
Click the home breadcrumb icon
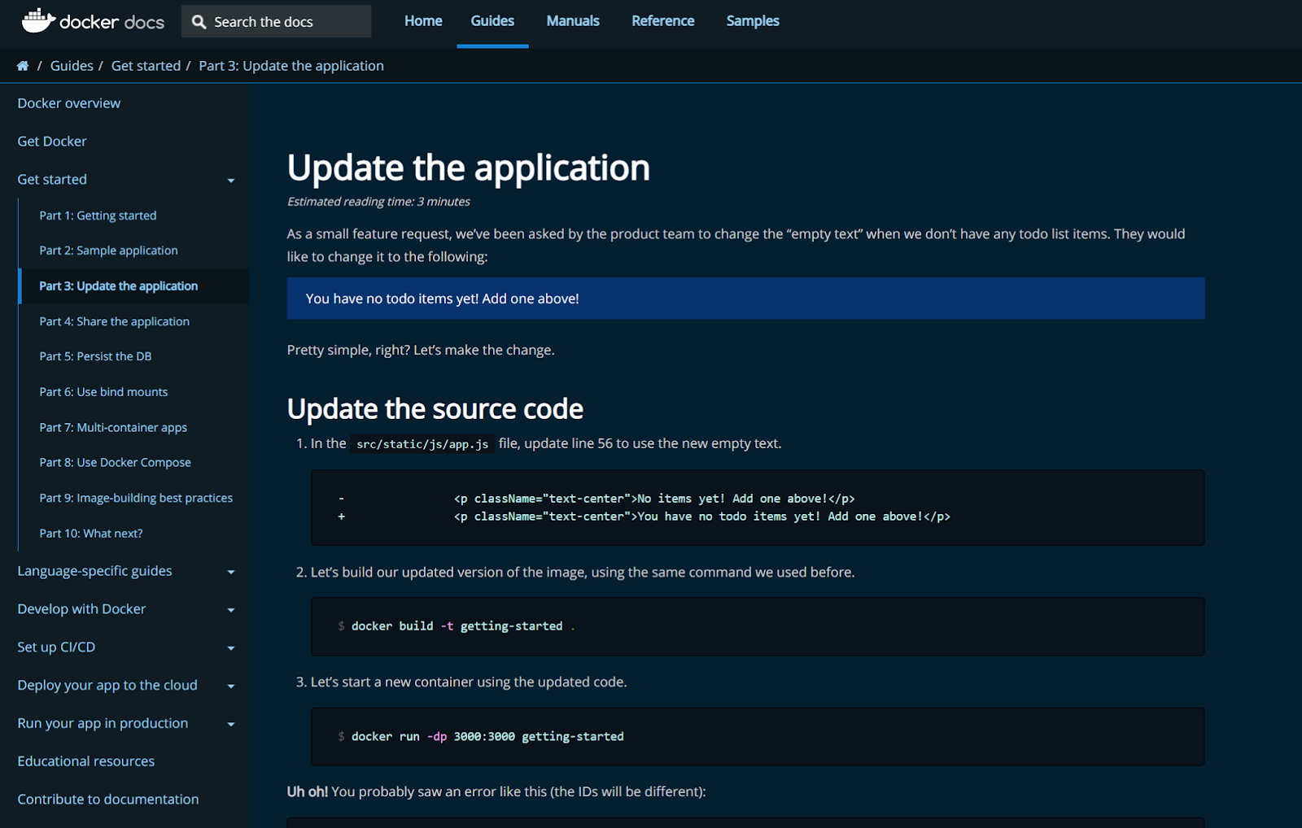tap(22, 65)
